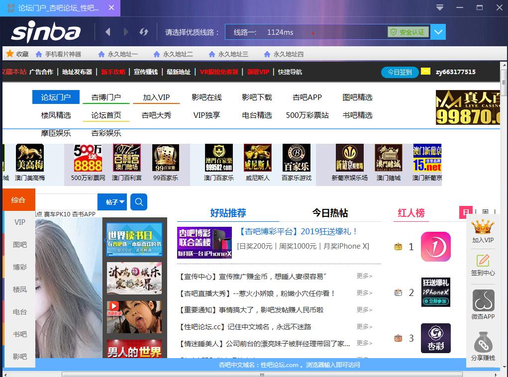This screenshot has width=508, height=377.
Task: Click rank 3 杏彩 avatar icon
Action: point(436,338)
